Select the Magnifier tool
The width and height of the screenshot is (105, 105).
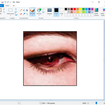27,14
